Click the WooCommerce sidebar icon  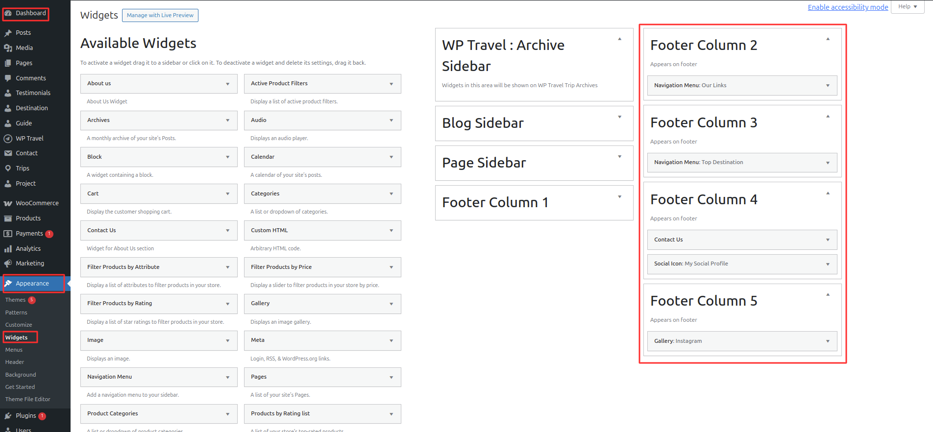pyautogui.click(x=8, y=203)
